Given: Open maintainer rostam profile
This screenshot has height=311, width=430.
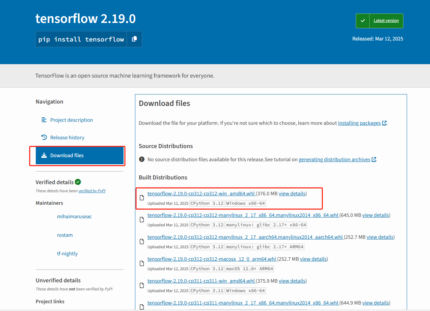Looking at the screenshot, I should click(65, 235).
